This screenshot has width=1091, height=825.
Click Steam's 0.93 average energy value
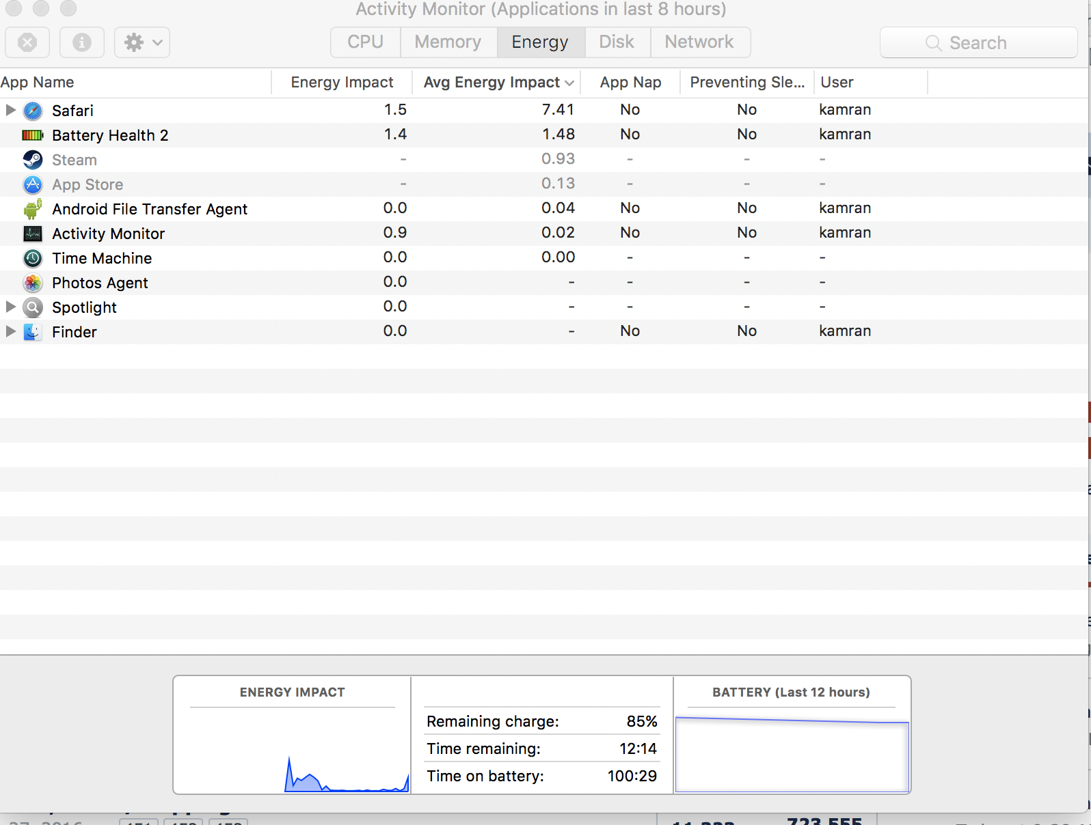coord(558,159)
